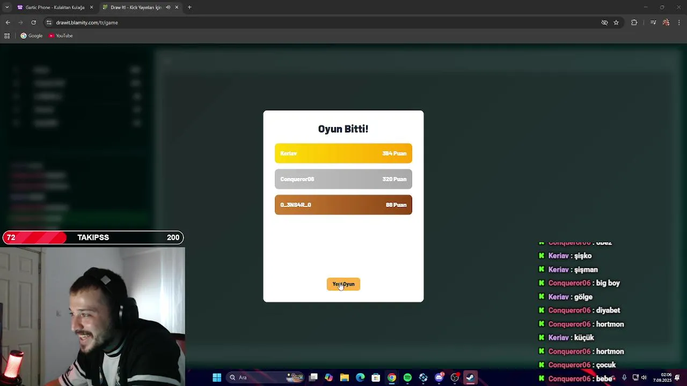Image resolution: width=687 pixels, height=386 pixels.
Task: Go forward in browser history
Action: (x=20, y=23)
